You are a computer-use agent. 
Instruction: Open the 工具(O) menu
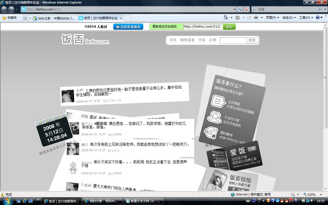click(x=306, y=18)
